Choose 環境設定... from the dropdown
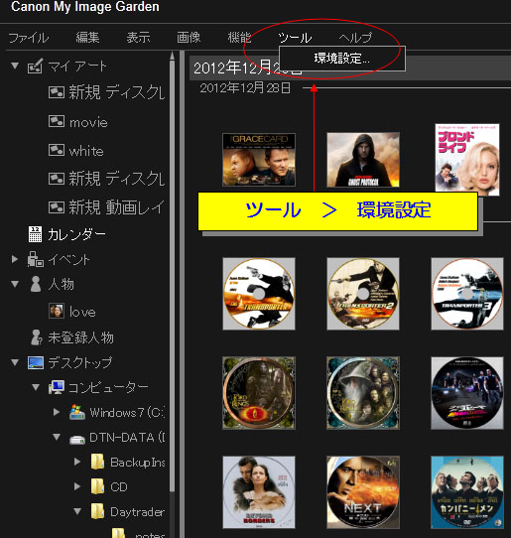The width and height of the screenshot is (511, 538). pos(342,59)
